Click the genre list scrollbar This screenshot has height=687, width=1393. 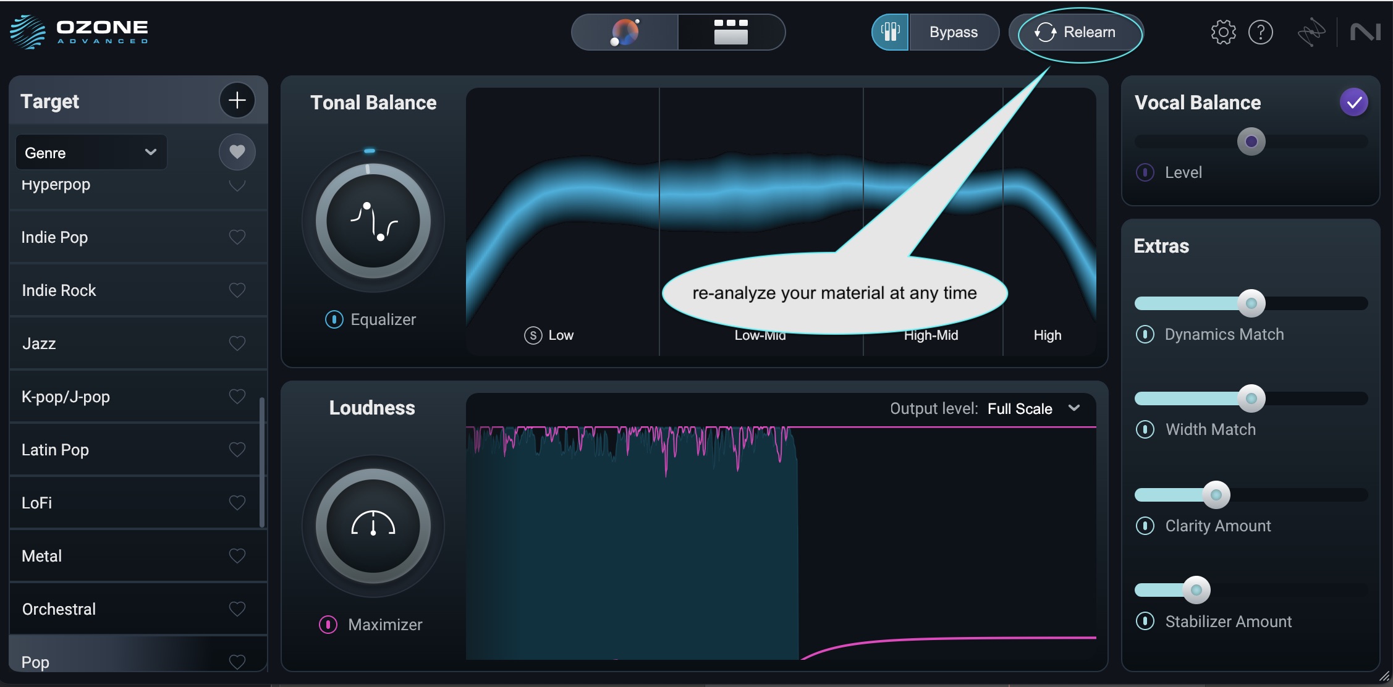tap(262, 462)
